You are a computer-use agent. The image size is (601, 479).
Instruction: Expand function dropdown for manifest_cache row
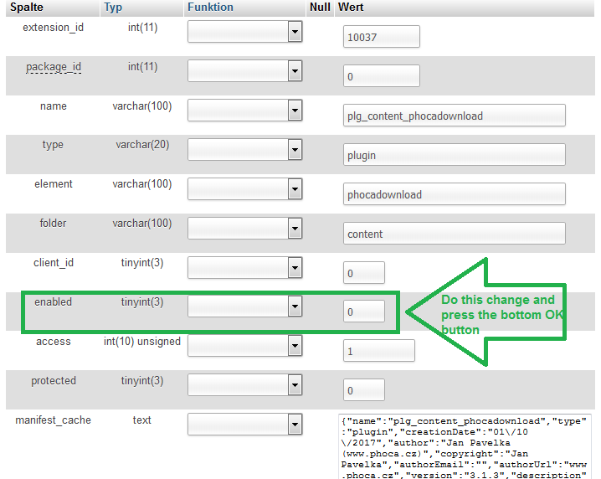tap(244, 425)
